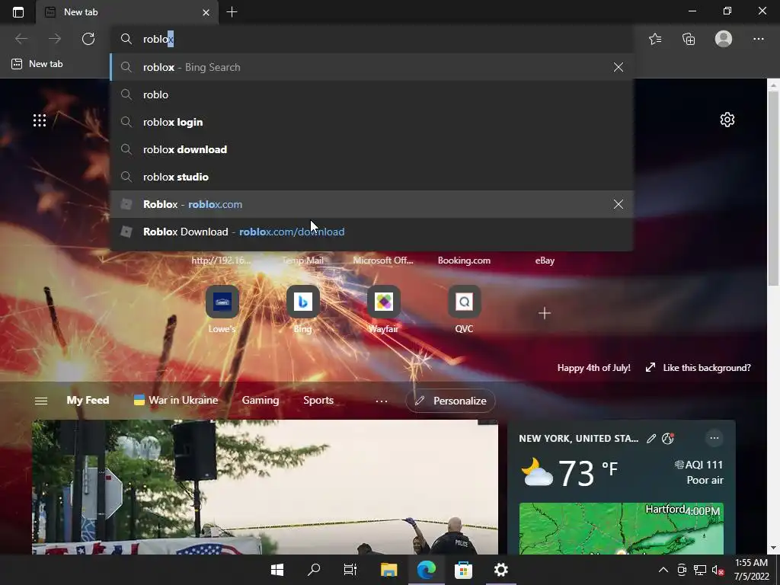
Task: Show hidden system tray icons
Action: pyautogui.click(x=663, y=570)
